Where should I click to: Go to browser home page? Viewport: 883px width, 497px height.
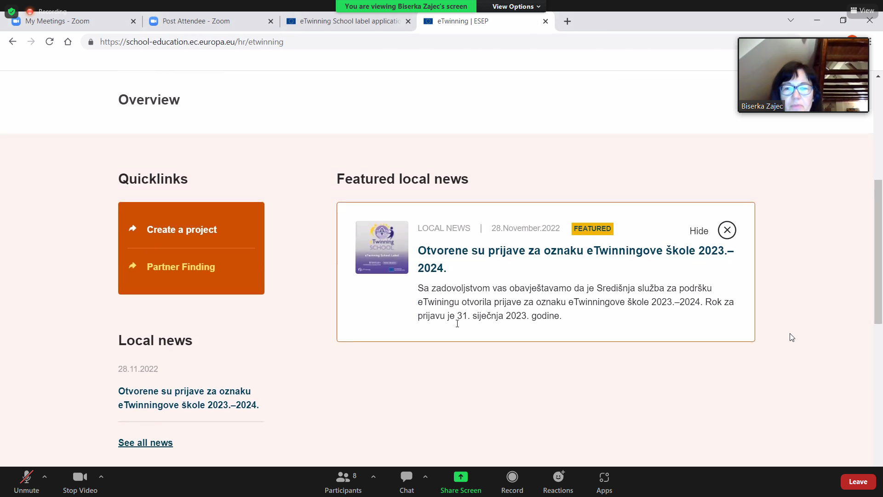68,42
